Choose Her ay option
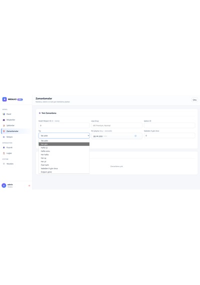 (64, 158)
